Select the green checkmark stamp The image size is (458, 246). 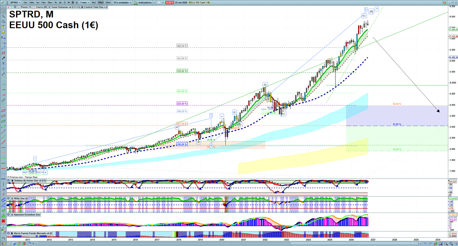point(3,211)
